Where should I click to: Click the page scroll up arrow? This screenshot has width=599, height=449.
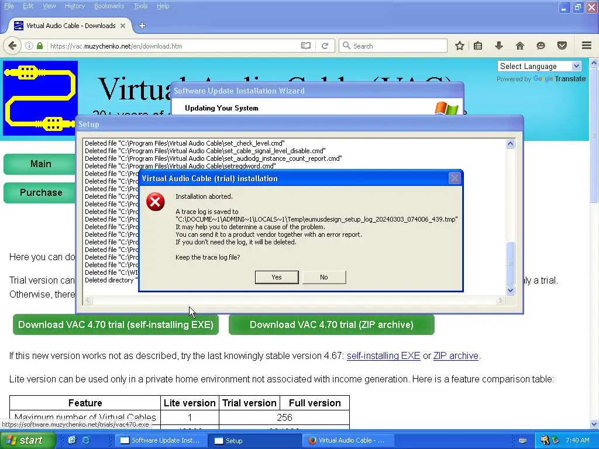(594, 63)
